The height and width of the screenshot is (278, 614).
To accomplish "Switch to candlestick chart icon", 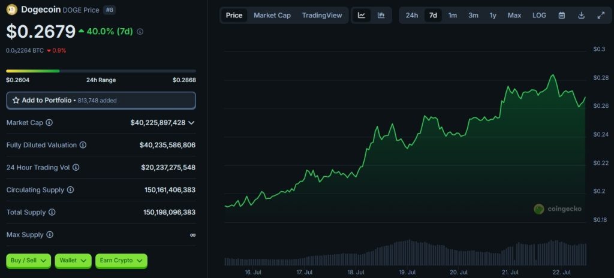I will point(381,16).
